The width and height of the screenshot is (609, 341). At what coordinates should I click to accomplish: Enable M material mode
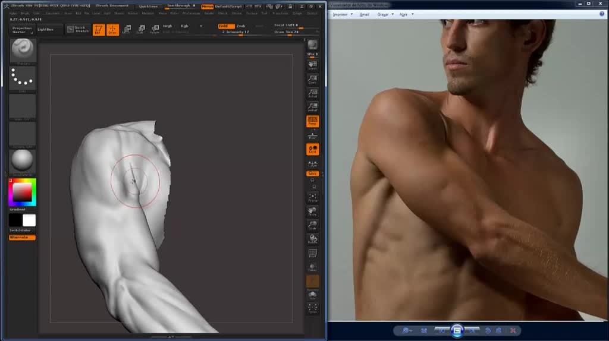point(201,26)
